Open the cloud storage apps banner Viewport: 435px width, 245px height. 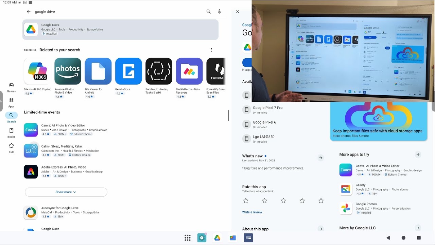coord(379,121)
